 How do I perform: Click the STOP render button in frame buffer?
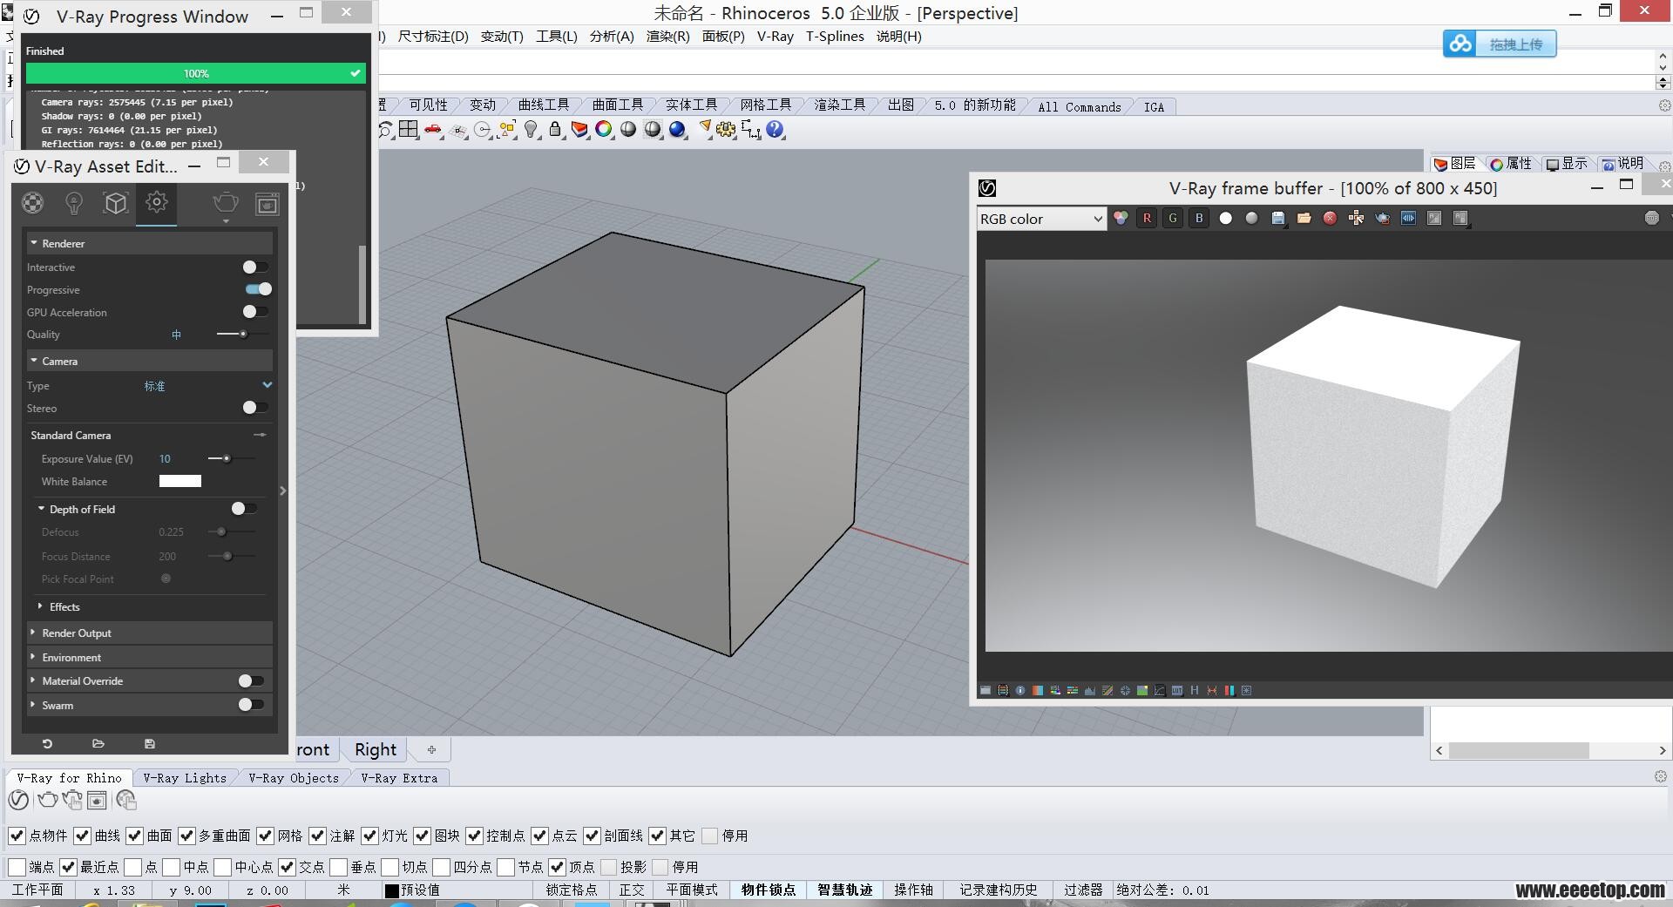1652,218
